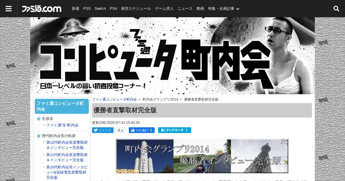Click the 生放送 sidebar section label
Viewport: 345px width, 181px height.
pos(48,119)
